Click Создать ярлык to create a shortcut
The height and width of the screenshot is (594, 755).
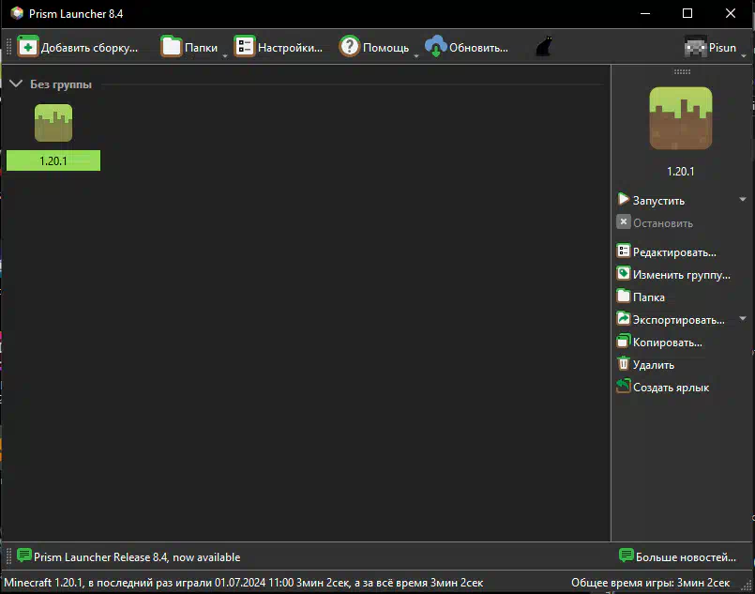coord(663,387)
